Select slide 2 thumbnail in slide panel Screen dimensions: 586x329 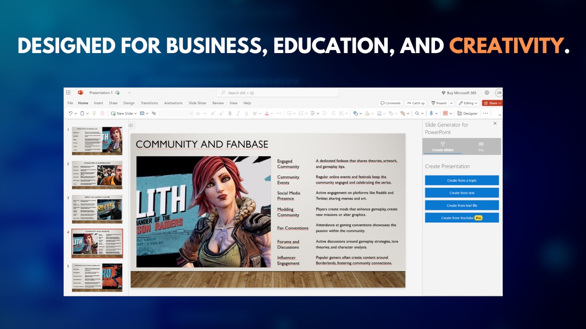97,175
